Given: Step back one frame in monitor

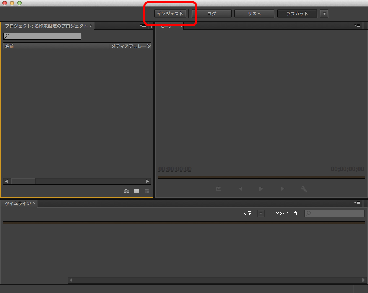Looking at the screenshot, I should (241, 189).
